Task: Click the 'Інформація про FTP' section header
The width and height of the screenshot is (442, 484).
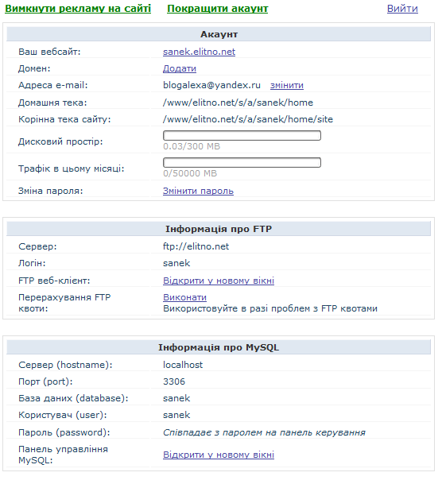Action: pyautogui.click(x=219, y=229)
